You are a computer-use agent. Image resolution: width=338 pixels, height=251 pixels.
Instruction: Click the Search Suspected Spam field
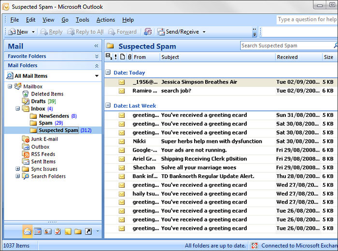pos(287,46)
